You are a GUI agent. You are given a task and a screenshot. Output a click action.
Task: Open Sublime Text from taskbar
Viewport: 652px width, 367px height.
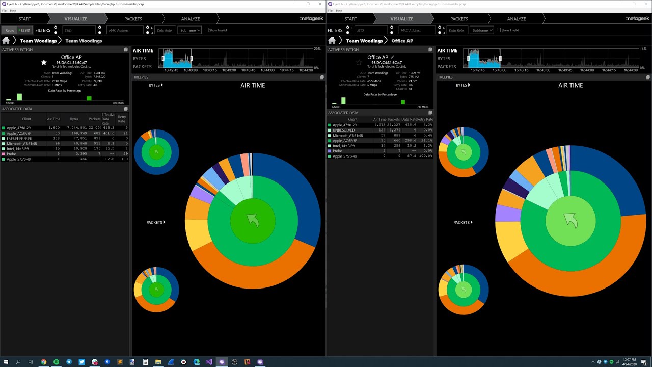(120, 362)
